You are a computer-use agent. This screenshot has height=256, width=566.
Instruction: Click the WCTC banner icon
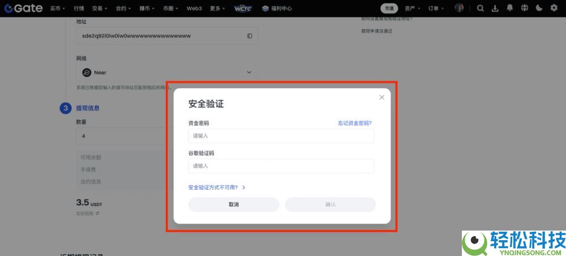coord(244,8)
